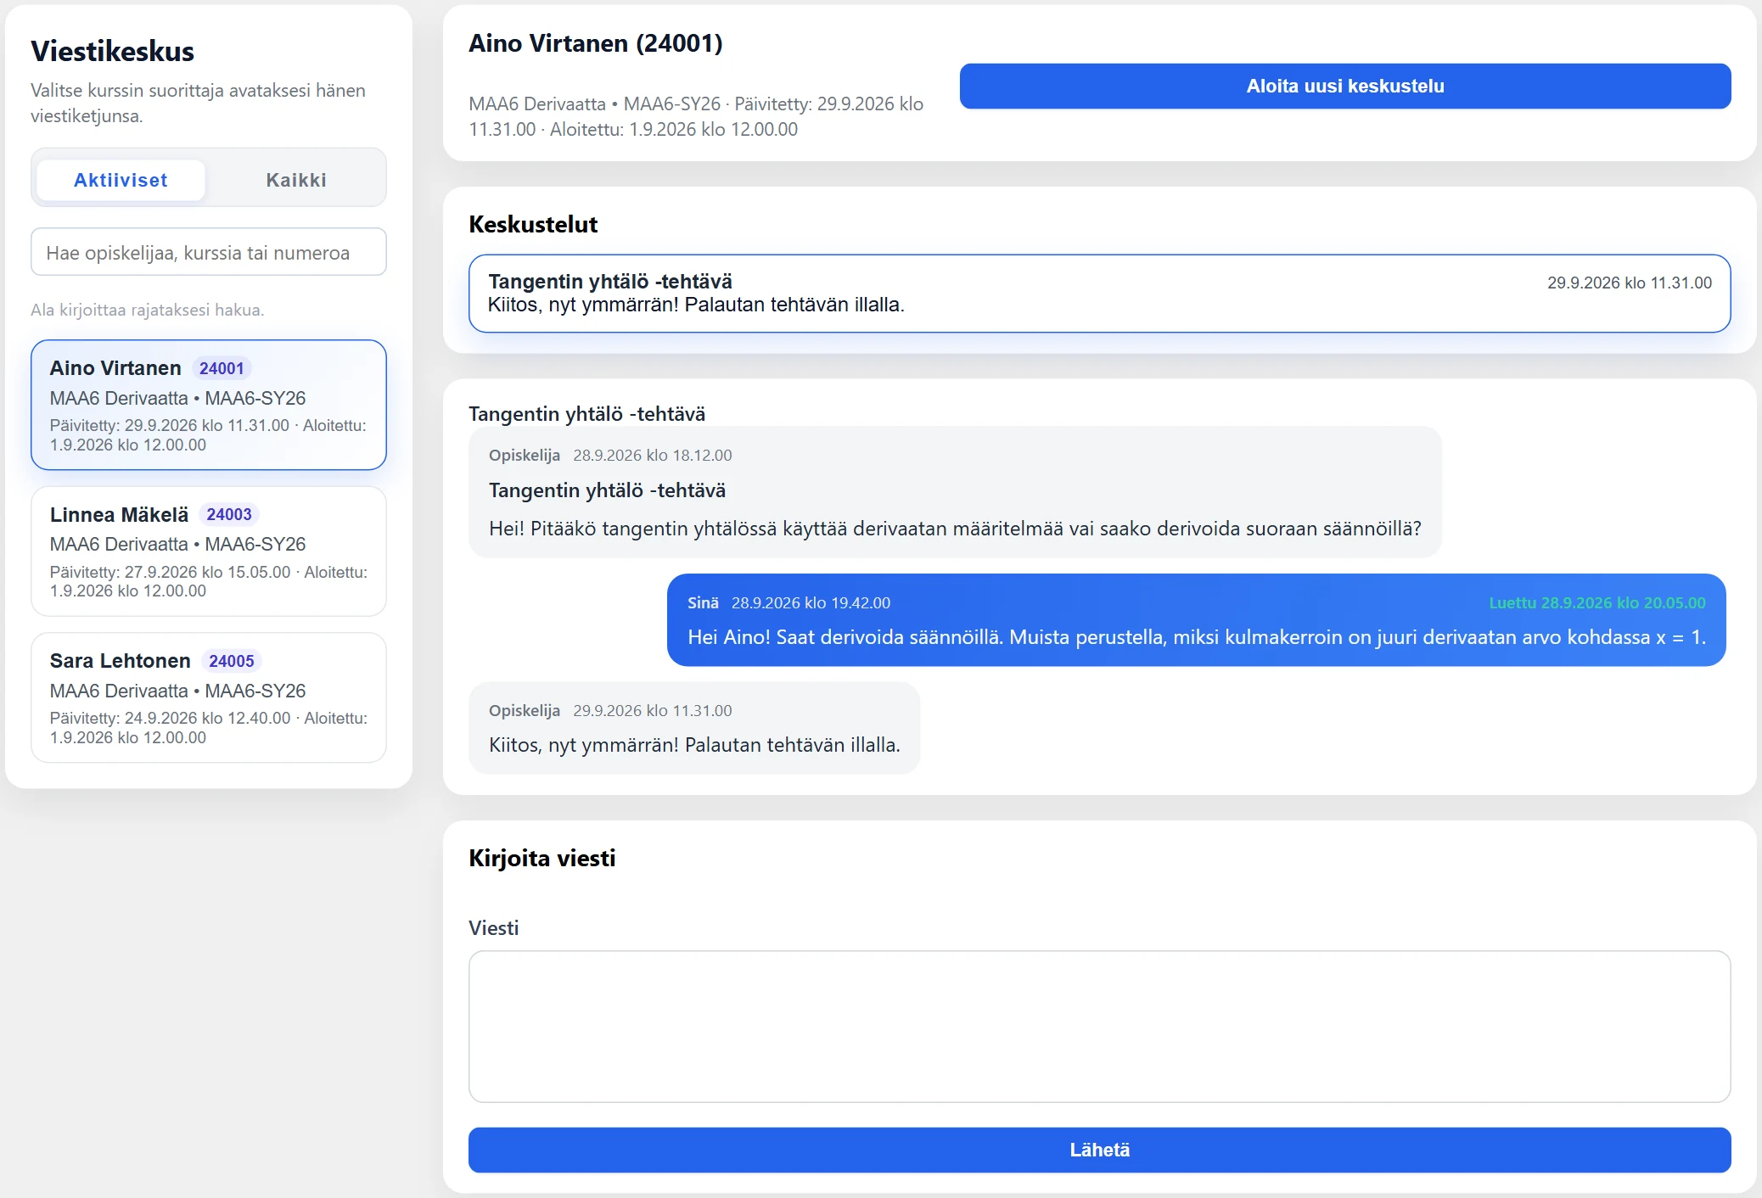Click the Keskustelut section heading
This screenshot has height=1198, width=1762.
click(533, 224)
